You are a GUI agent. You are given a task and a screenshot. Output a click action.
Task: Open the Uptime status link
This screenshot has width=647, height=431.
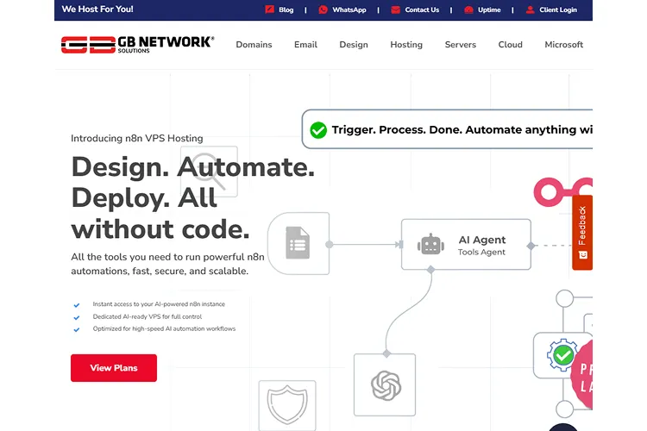(489, 9)
